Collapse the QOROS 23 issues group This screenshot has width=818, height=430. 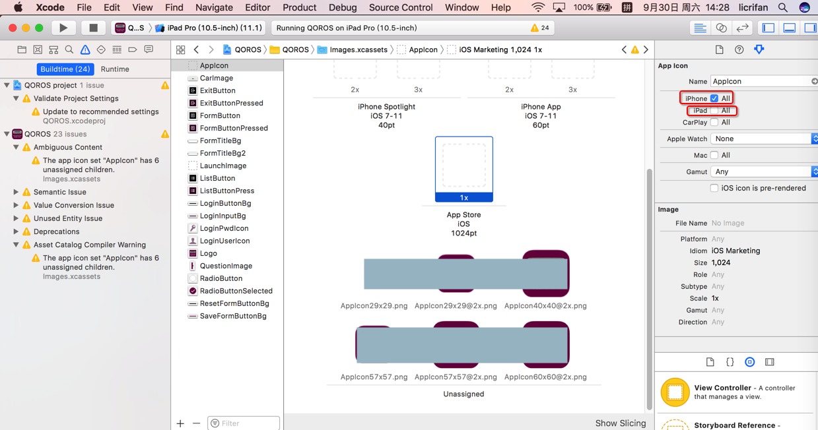[x=7, y=134]
